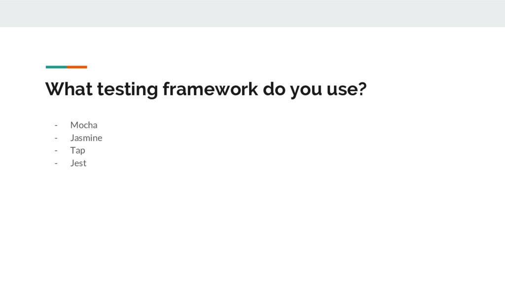Click the slide title "What testing framework do you use?"

click(x=206, y=89)
